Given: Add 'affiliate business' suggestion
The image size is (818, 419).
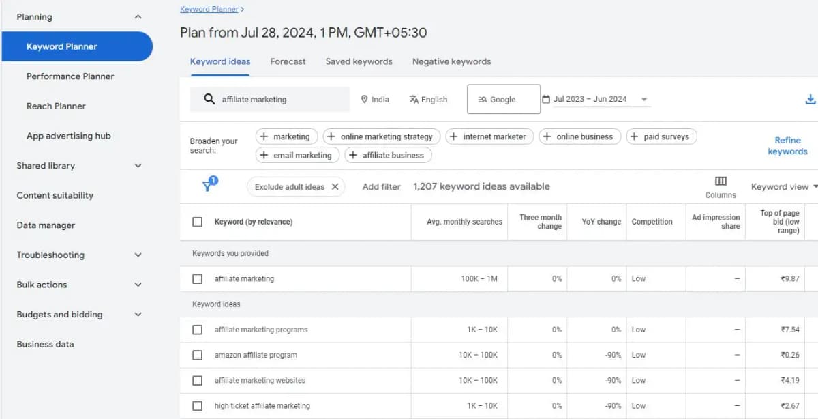Looking at the screenshot, I should (x=388, y=155).
